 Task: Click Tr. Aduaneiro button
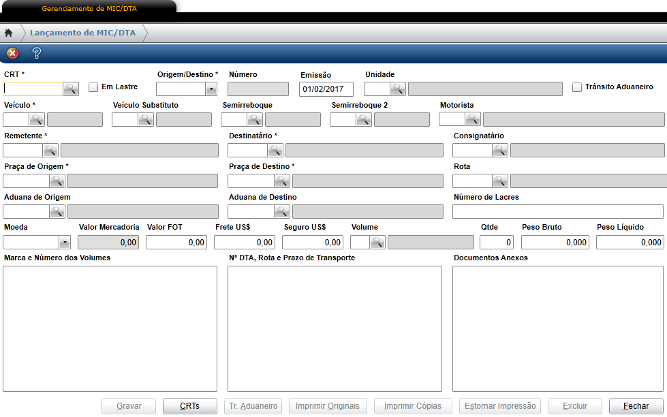tap(253, 406)
